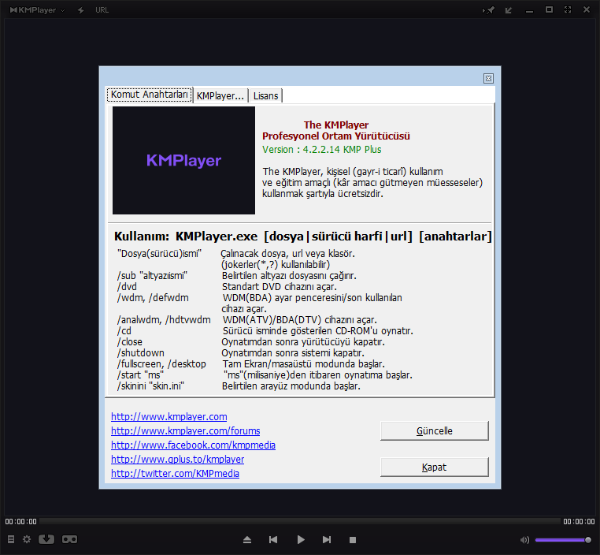
Task: Open the http://www.kmplayer.com link
Action: [169, 417]
